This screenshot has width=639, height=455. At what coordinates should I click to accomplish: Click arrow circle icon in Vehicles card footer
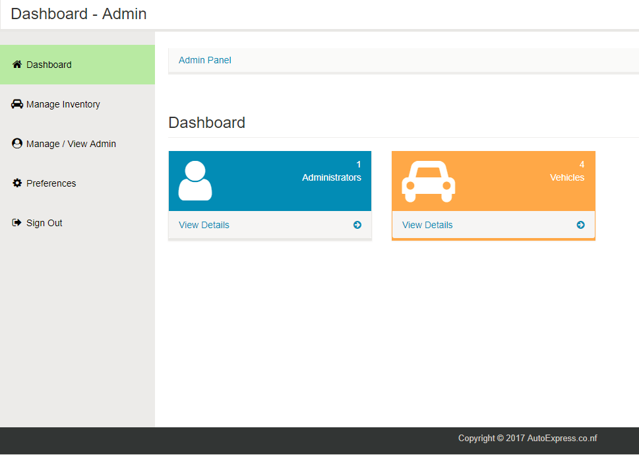(581, 225)
